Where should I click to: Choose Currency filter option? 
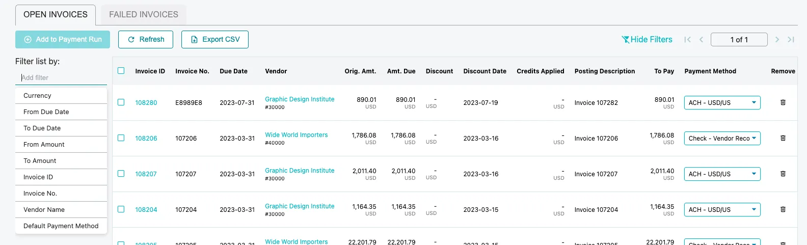coord(61,96)
